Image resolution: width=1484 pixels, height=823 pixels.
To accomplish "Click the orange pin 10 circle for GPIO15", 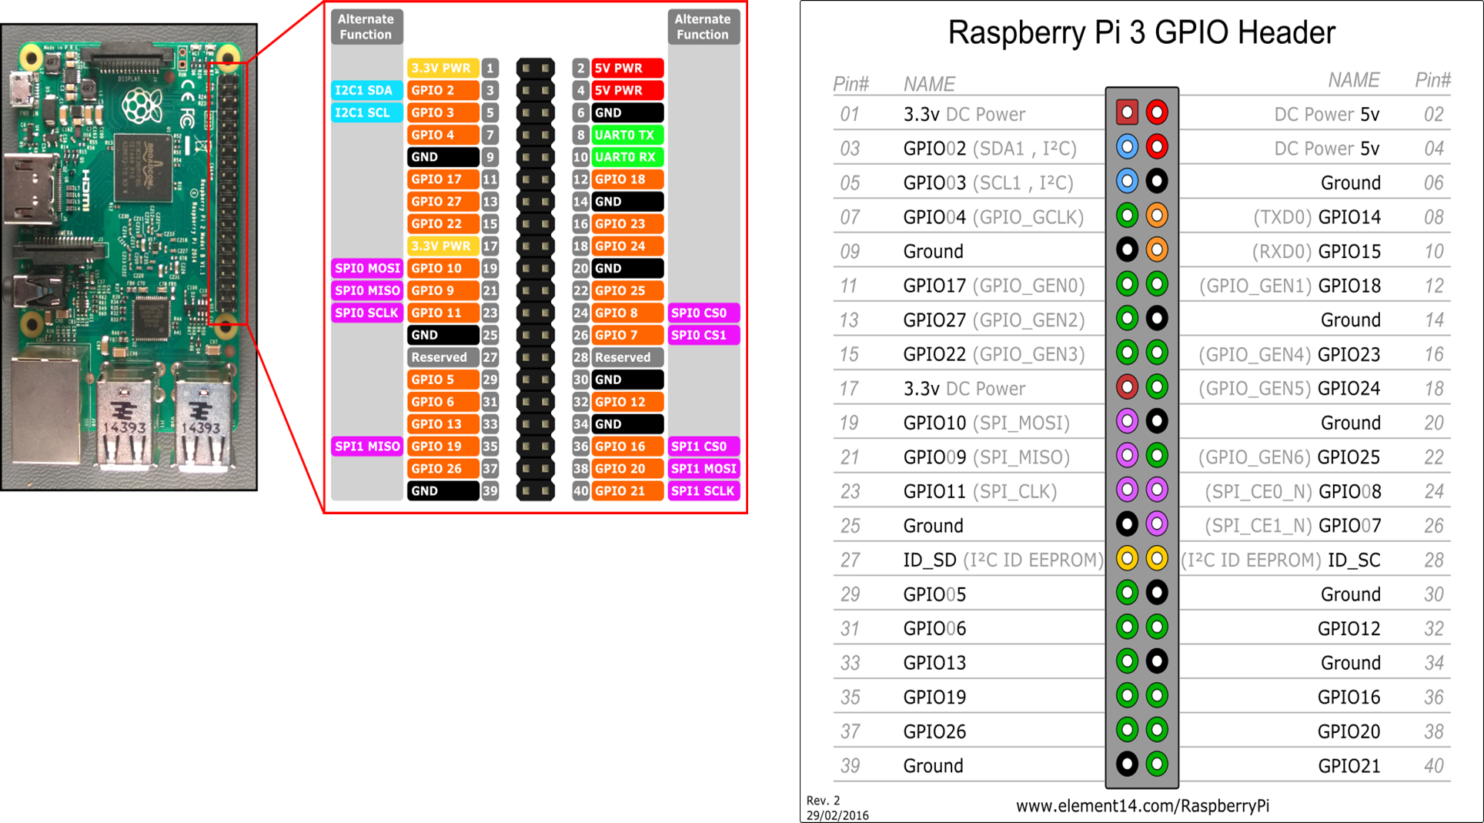I will (x=1156, y=249).
